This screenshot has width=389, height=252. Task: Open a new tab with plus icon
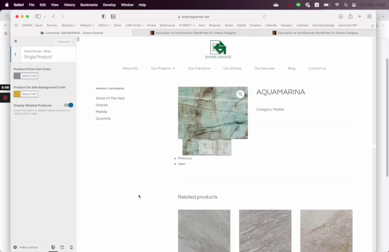click(360, 16)
